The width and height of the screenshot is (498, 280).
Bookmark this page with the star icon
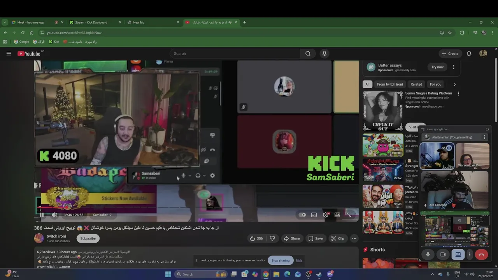[x=450, y=33]
